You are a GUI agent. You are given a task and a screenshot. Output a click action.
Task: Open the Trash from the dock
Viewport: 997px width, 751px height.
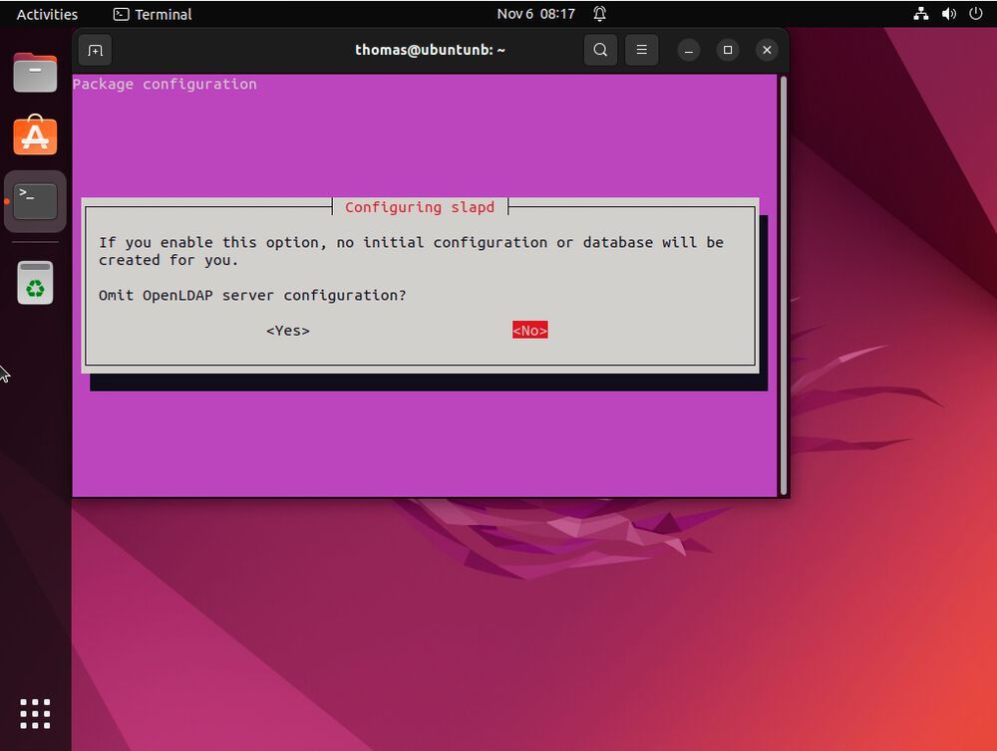coord(35,282)
